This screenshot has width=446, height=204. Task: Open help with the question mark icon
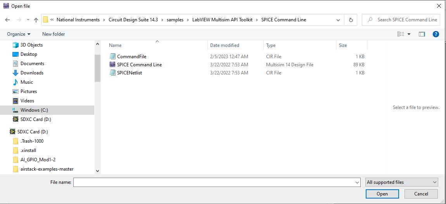click(x=436, y=34)
